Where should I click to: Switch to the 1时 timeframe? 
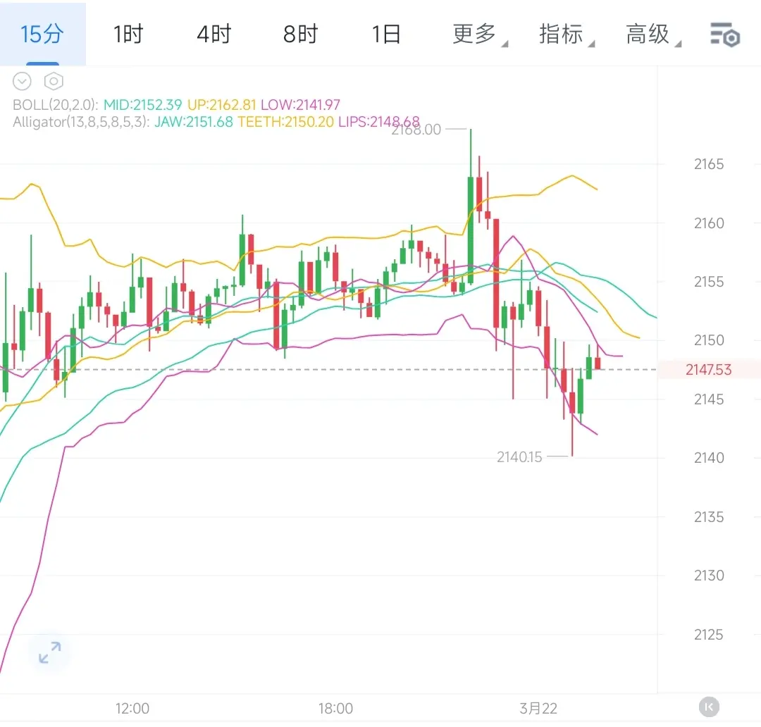coord(128,34)
